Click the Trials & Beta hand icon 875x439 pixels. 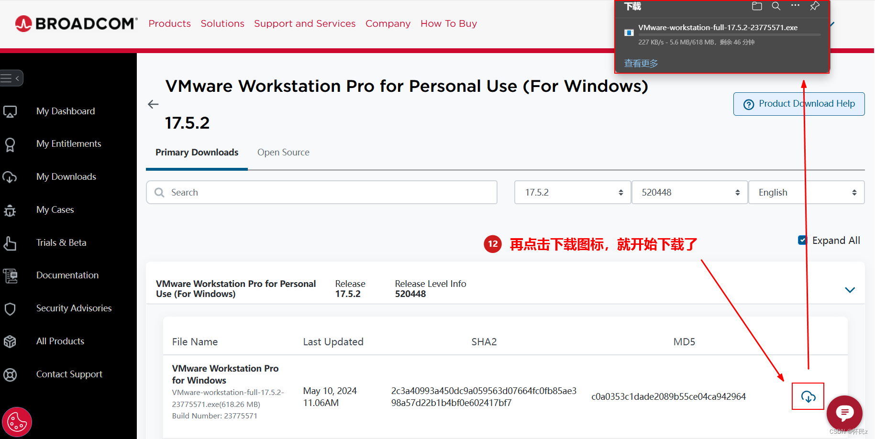10,243
